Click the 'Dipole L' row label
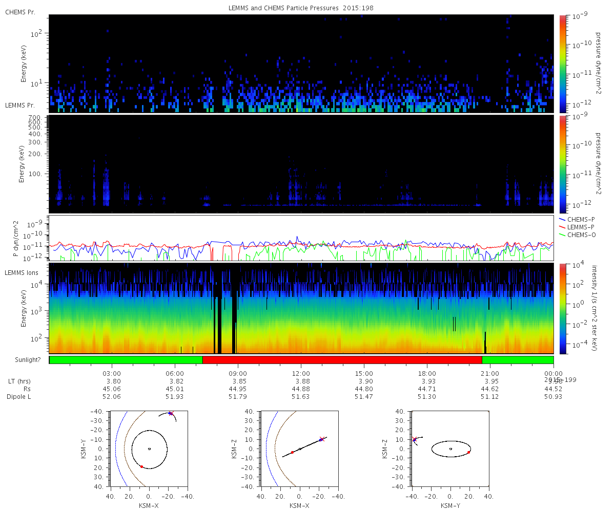 coord(19,397)
